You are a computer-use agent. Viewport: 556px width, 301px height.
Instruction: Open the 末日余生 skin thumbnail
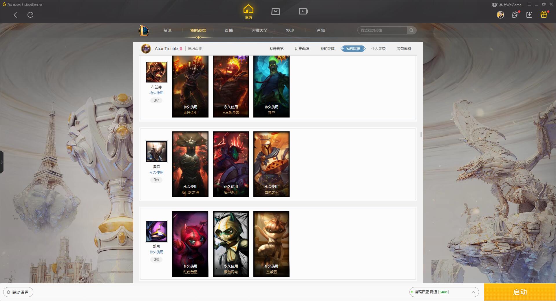(x=190, y=87)
